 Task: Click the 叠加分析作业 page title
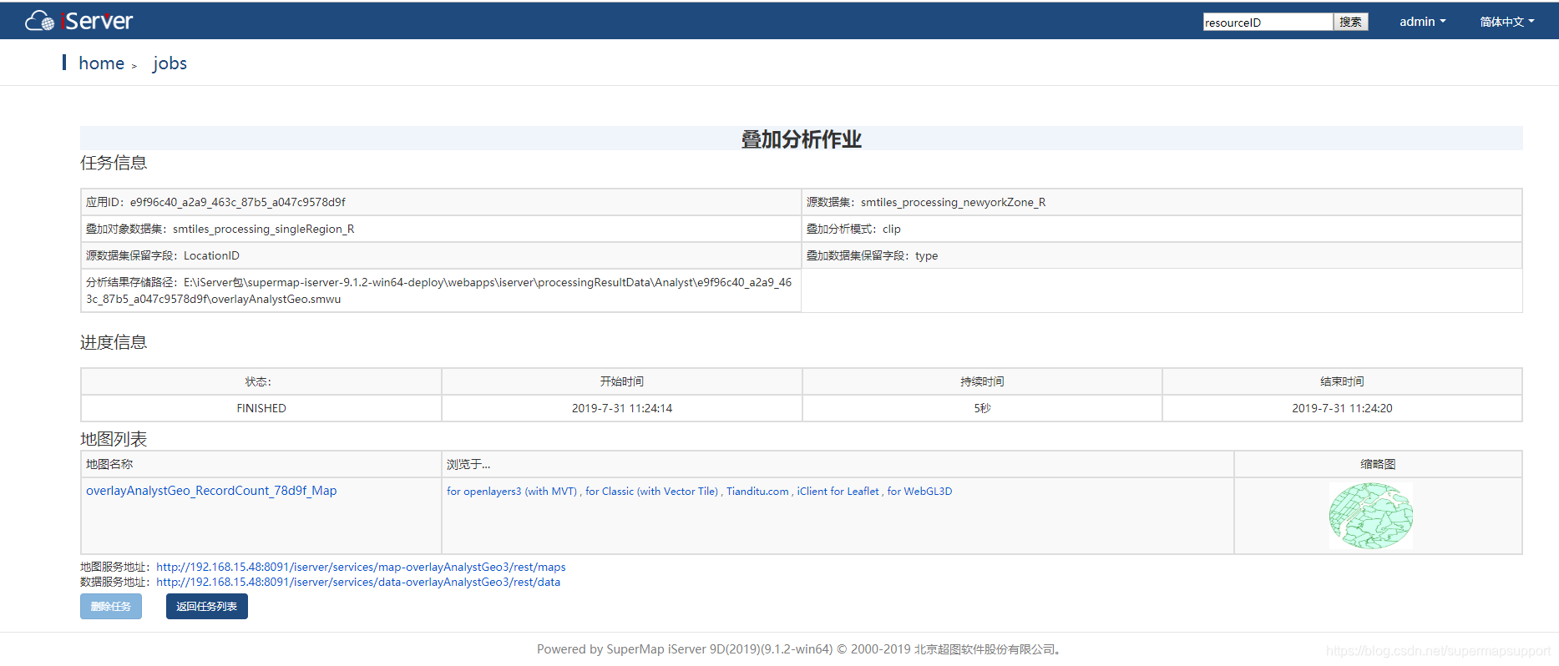point(802,139)
